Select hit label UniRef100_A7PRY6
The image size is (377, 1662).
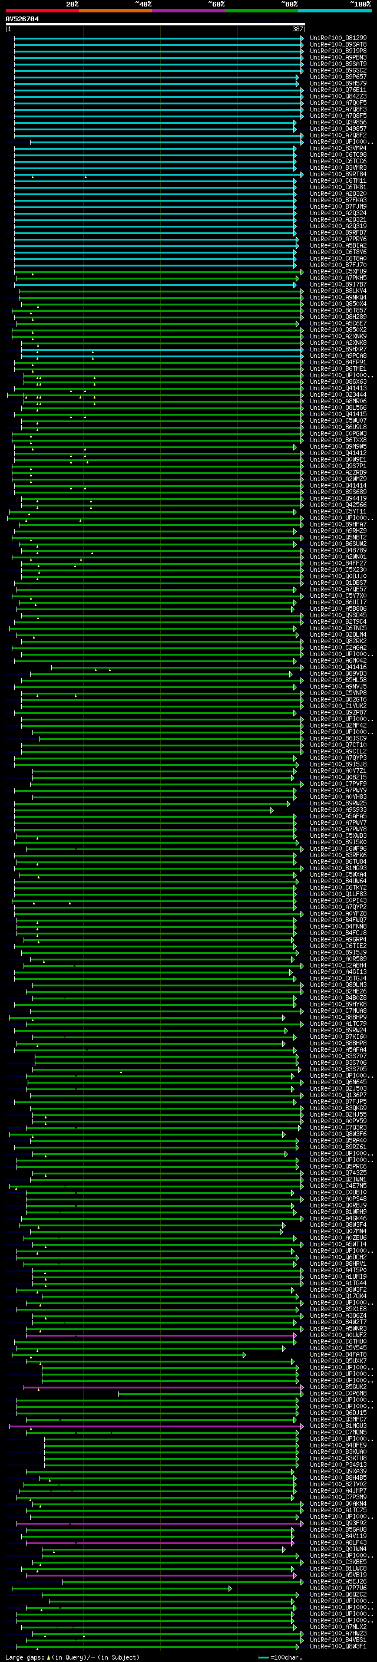[338, 239]
